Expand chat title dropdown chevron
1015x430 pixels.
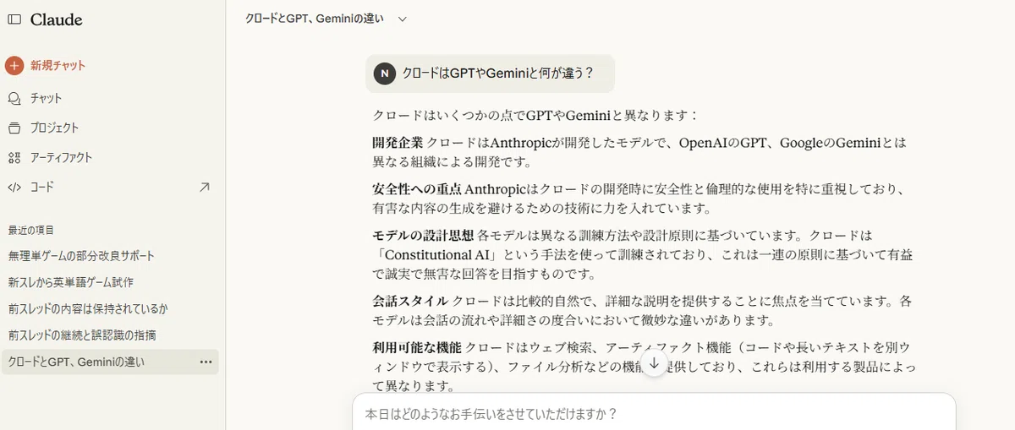[x=403, y=19]
